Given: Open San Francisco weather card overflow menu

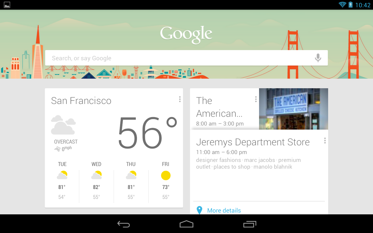Looking at the screenshot, I should pos(180,99).
